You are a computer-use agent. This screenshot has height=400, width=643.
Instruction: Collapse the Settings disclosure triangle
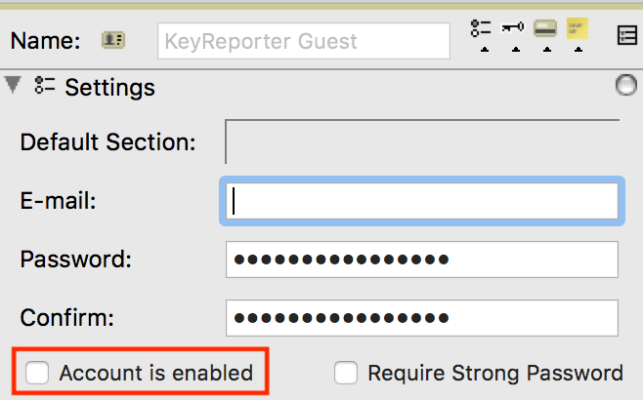13,86
